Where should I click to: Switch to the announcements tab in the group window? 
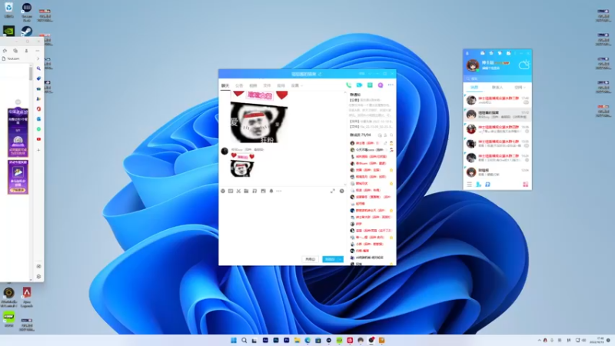[x=239, y=85]
